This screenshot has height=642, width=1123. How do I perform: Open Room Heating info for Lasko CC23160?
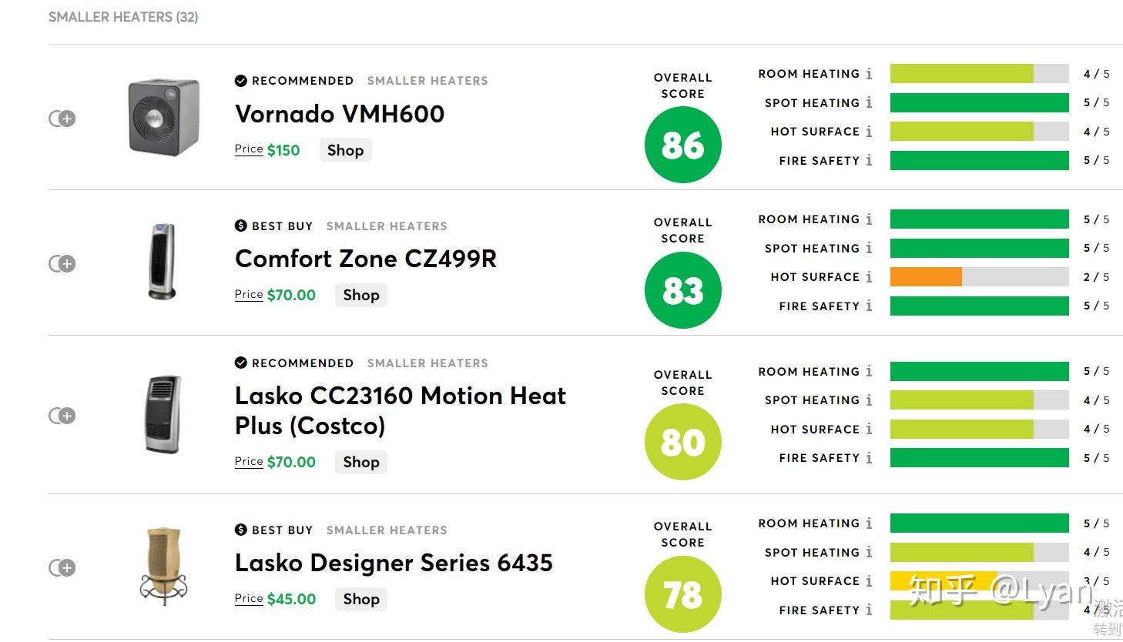pyautogui.click(x=869, y=371)
